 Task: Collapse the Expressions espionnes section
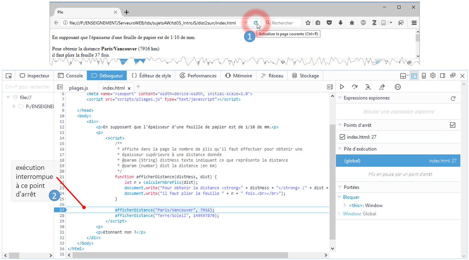tap(340, 98)
